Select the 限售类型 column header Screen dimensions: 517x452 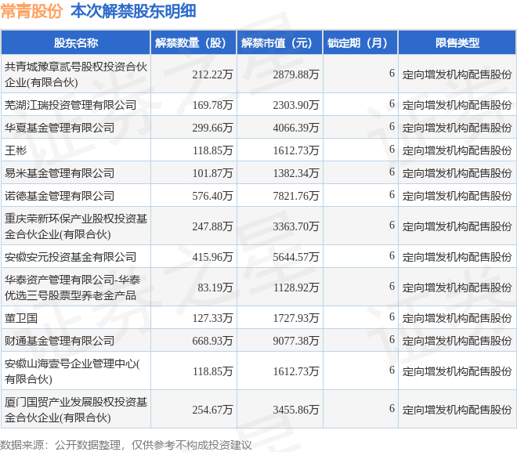457,43
